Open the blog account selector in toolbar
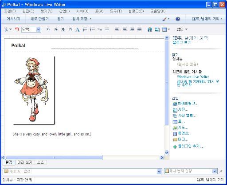The width and height of the screenshot is (227, 185). (x=207, y=19)
